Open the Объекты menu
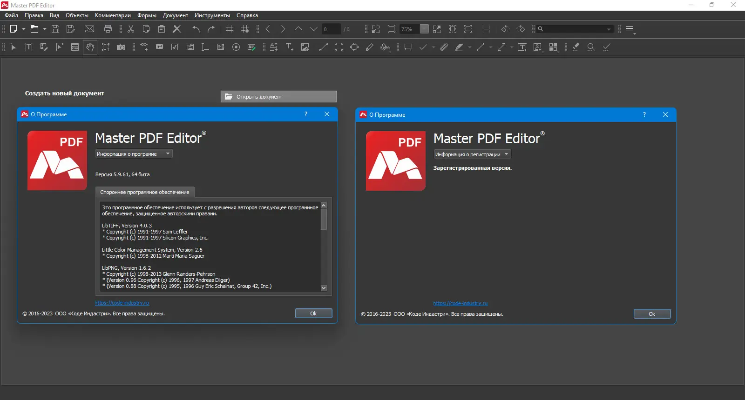The image size is (745, 400). (77, 15)
